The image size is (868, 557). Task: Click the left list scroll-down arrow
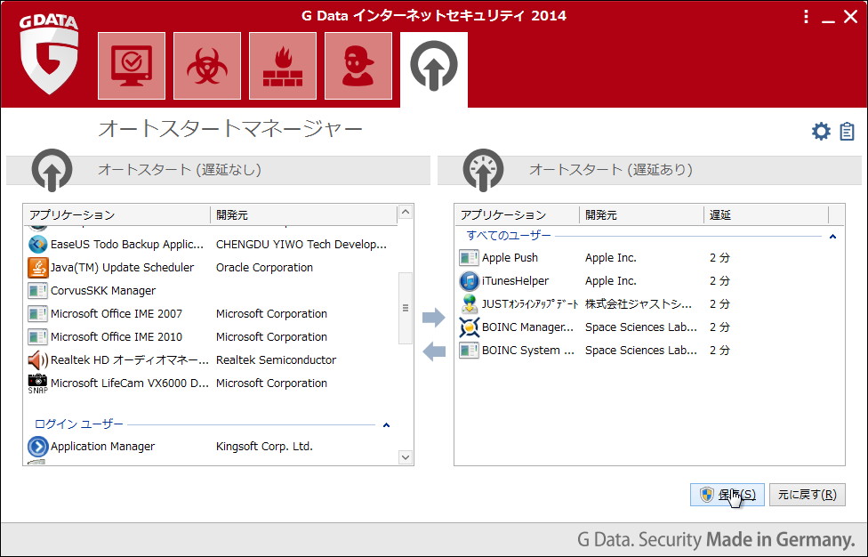(406, 457)
